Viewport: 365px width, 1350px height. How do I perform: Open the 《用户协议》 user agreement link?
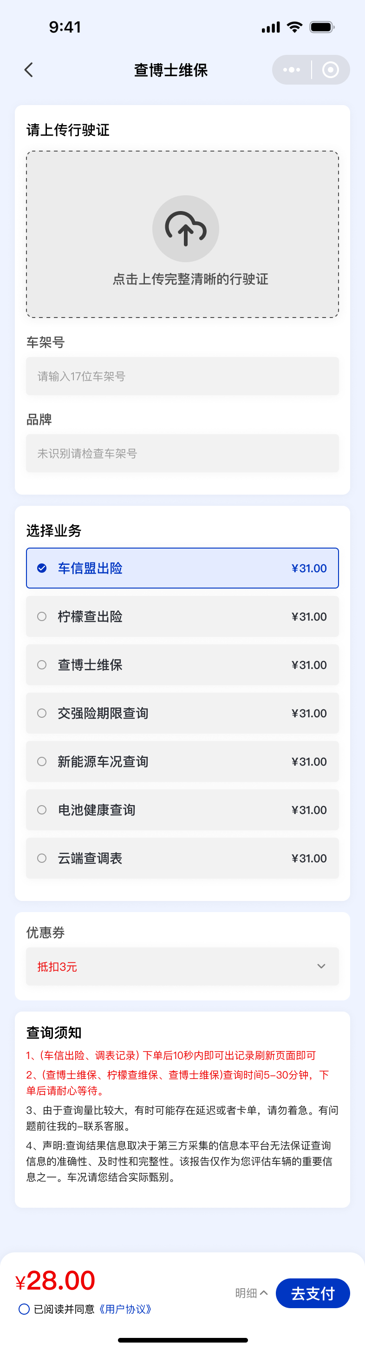click(x=127, y=1309)
